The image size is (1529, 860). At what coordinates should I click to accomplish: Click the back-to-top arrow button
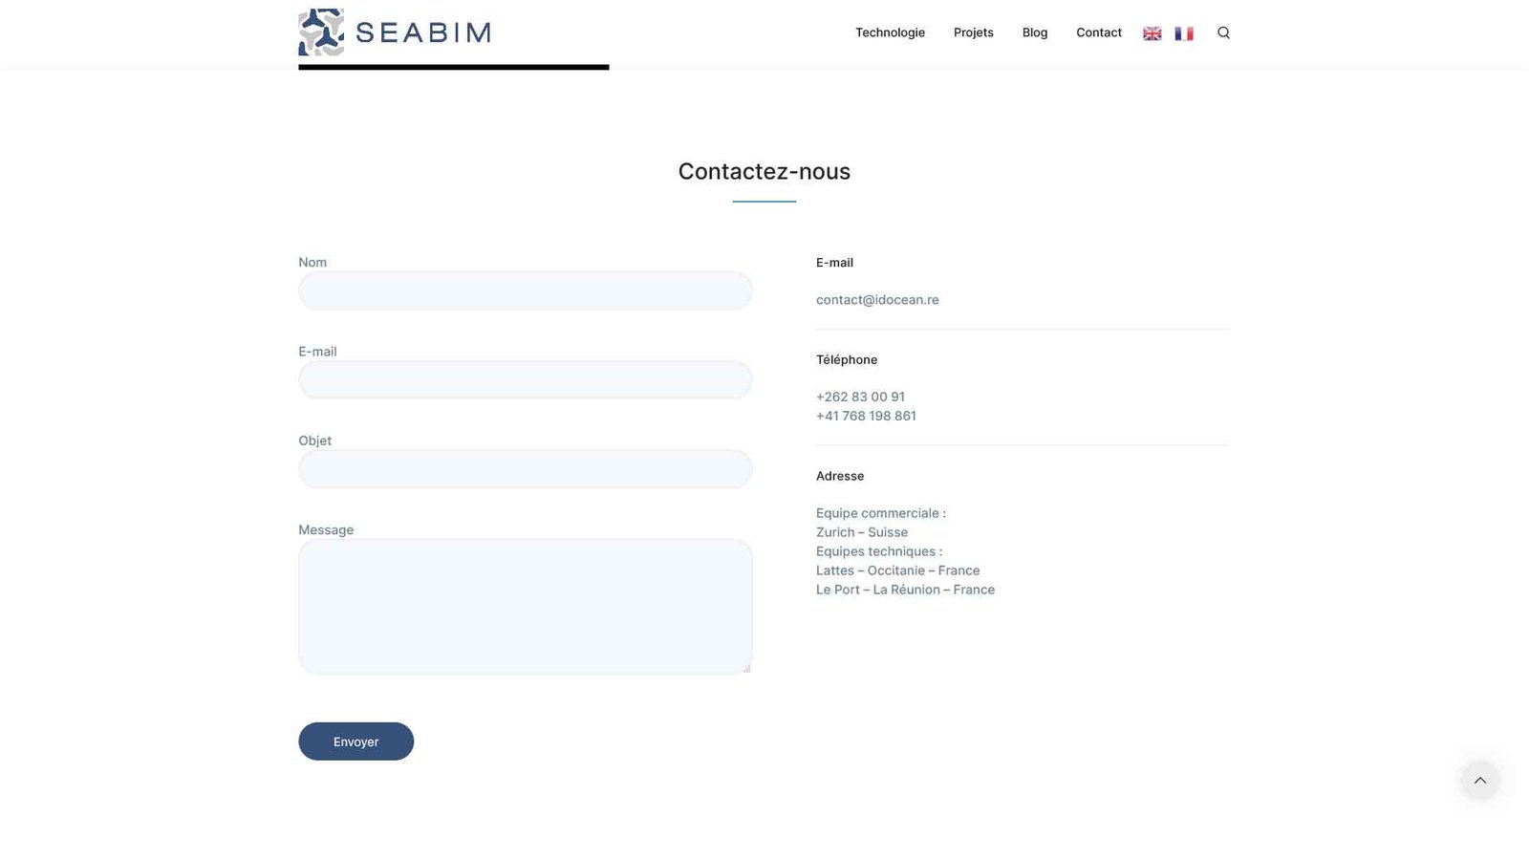coord(1480,781)
